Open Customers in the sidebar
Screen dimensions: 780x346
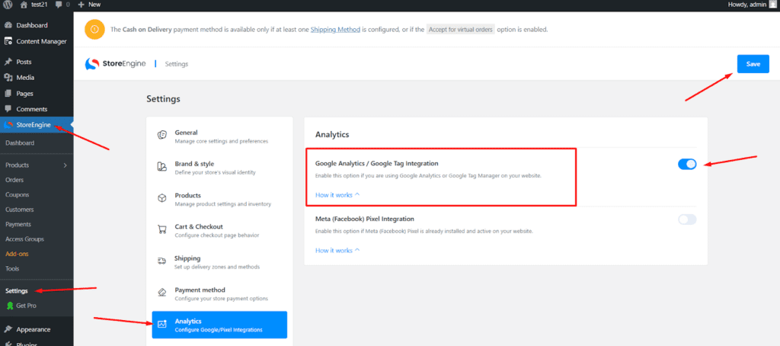pos(20,210)
